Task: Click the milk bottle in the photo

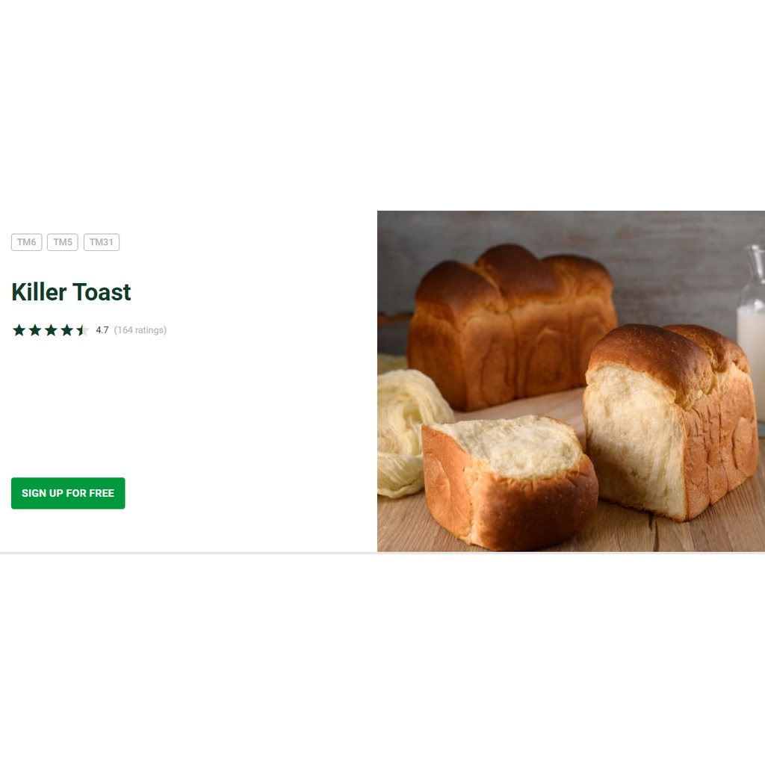Action: pyautogui.click(x=752, y=337)
